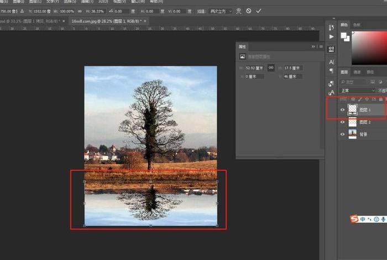Hide 图层 1 with its eye icon
This screenshot has width=387, height=260.
(x=342, y=110)
